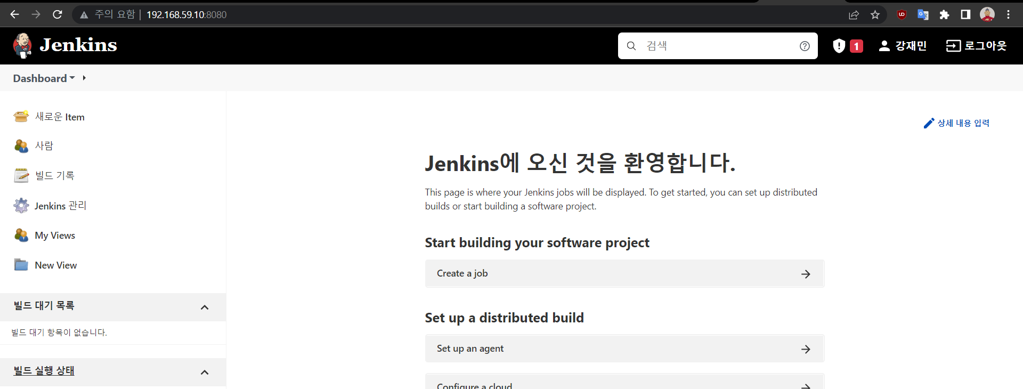Click the Jenkins title text in header
1023x389 pixels.
coord(78,45)
